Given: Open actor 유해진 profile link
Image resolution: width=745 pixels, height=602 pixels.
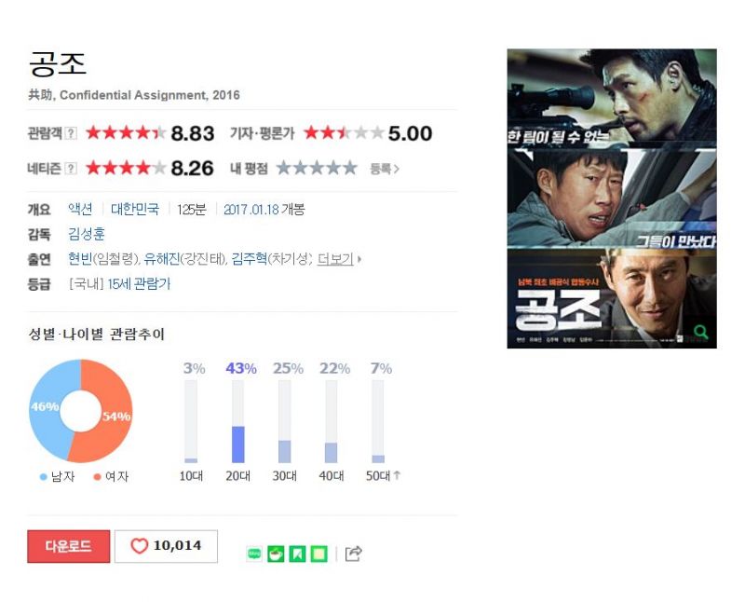Looking at the screenshot, I should click(x=162, y=259).
